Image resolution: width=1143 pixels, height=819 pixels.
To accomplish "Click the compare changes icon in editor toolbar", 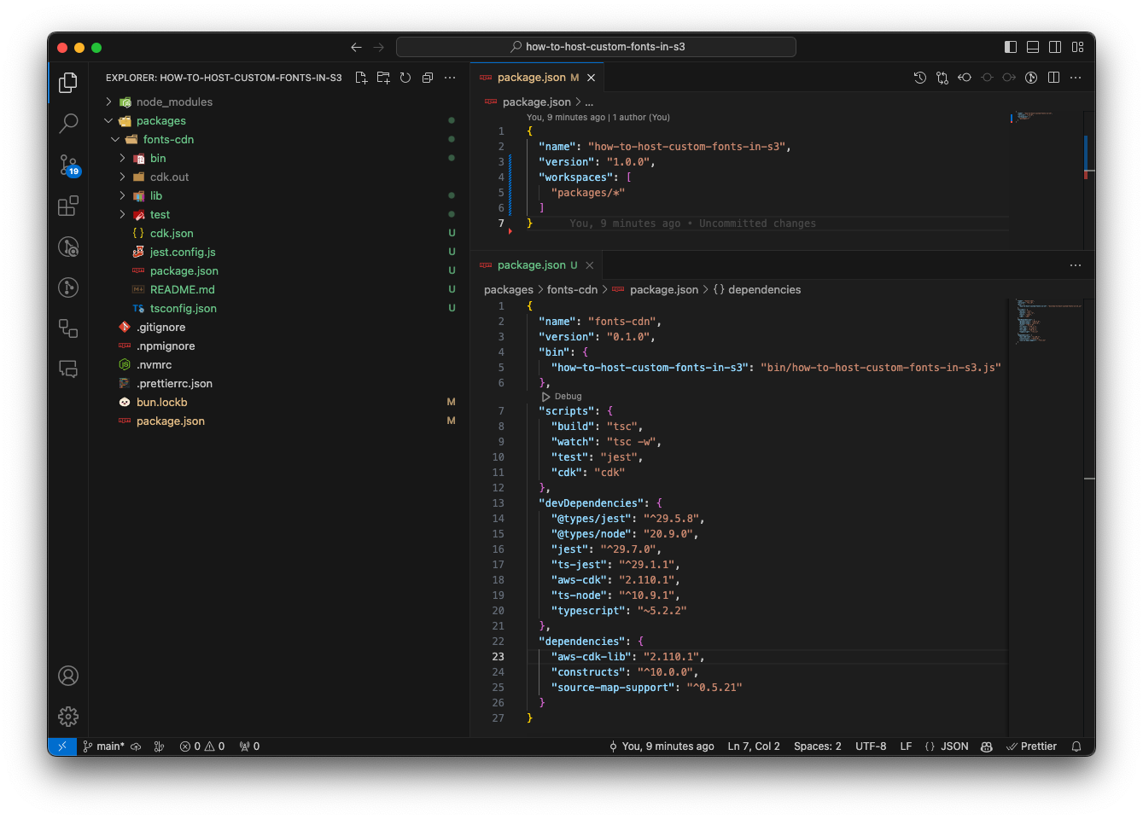I will point(942,78).
